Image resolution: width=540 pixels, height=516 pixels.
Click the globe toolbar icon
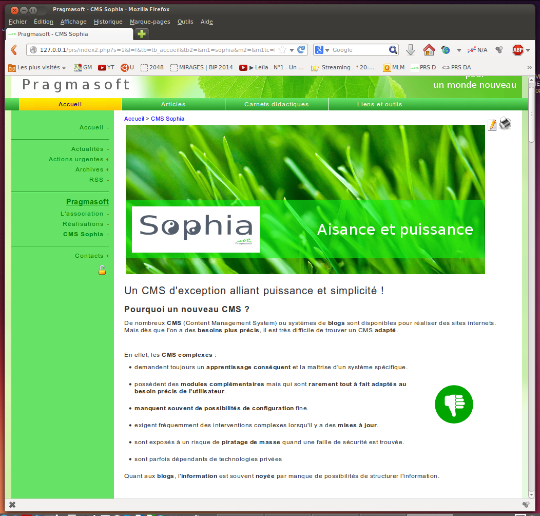click(x=446, y=50)
